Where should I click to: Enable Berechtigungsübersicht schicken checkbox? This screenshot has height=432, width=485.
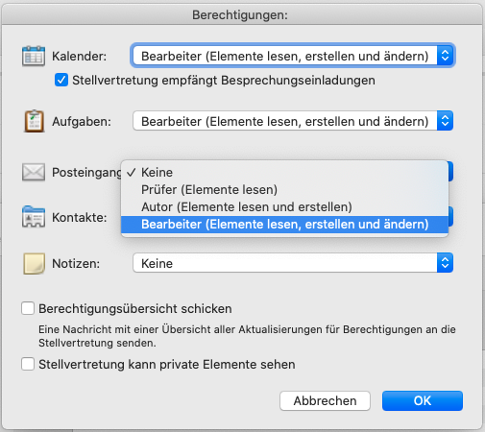click(28, 308)
